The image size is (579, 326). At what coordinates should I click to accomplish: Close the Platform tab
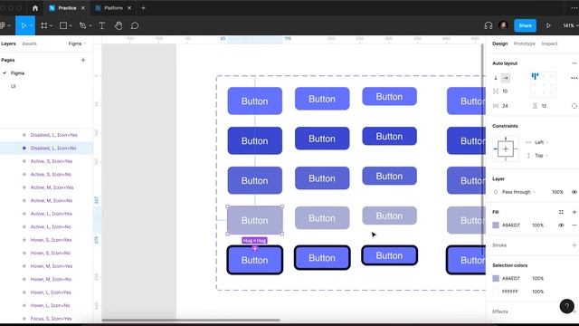129,8
